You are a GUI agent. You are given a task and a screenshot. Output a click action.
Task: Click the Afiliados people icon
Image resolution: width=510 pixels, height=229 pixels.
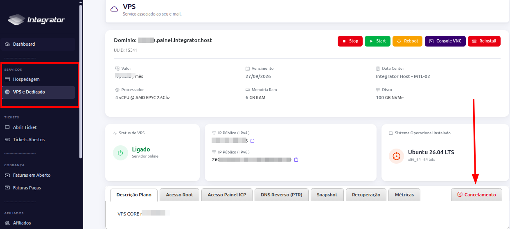[7, 223]
